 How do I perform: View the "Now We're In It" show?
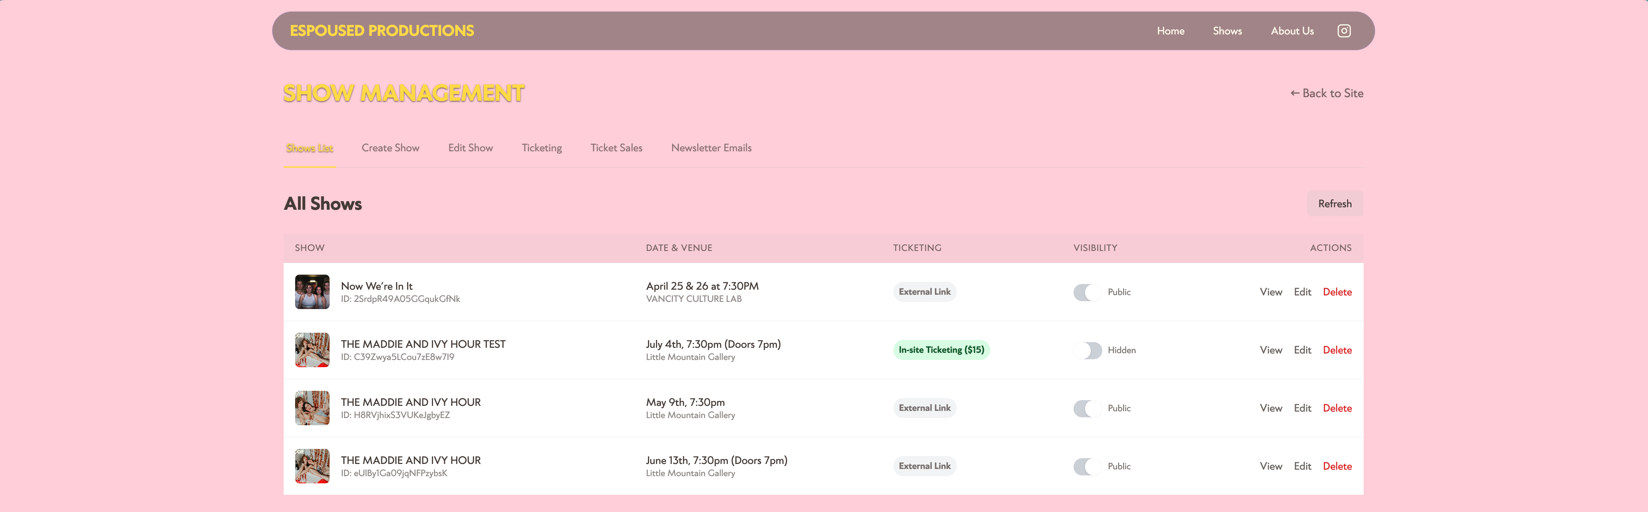coord(1271,291)
